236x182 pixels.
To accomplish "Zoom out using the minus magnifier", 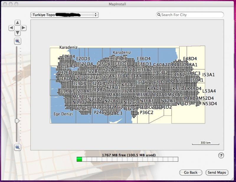I will pyautogui.click(x=18, y=147).
